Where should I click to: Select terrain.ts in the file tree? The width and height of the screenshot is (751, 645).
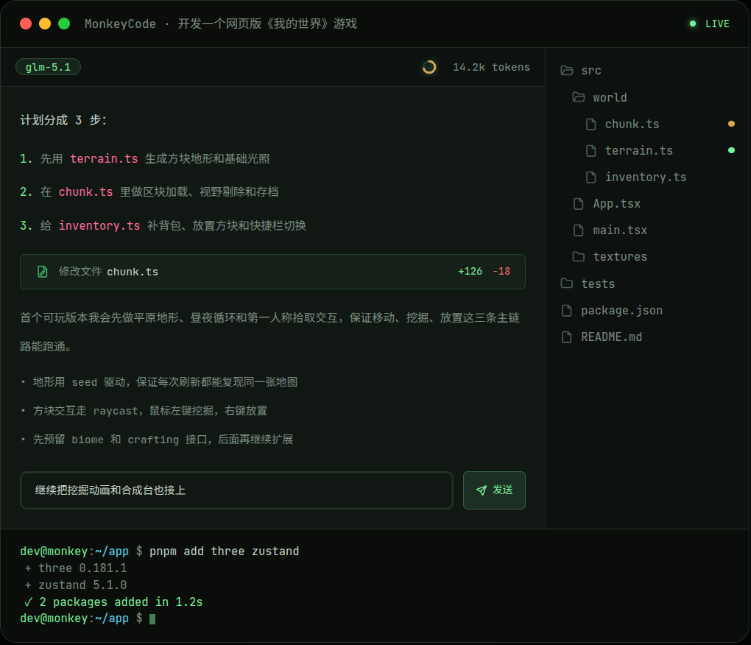point(638,151)
